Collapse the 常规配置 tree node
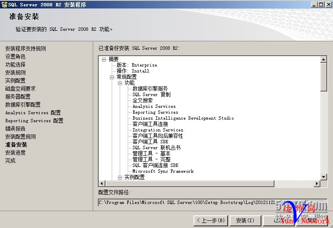Viewport: 333px width, 228px height. [112, 77]
